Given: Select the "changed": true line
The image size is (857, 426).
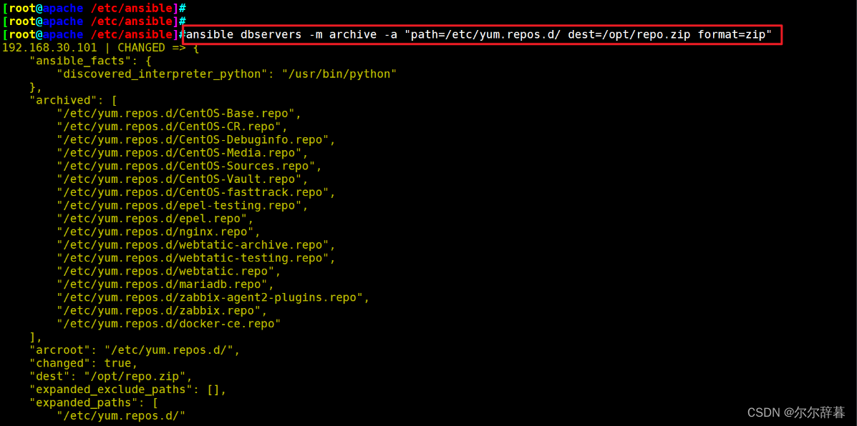Looking at the screenshot, I should (x=84, y=362).
